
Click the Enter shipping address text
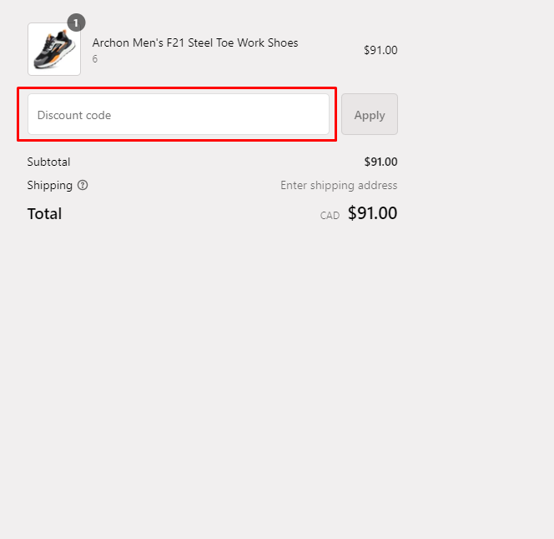(x=339, y=185)
